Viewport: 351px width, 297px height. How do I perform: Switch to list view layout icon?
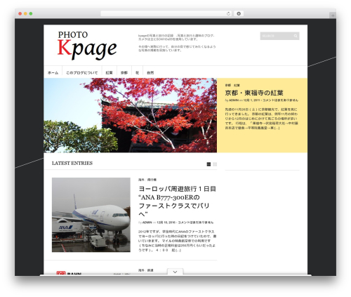(208, 164)
